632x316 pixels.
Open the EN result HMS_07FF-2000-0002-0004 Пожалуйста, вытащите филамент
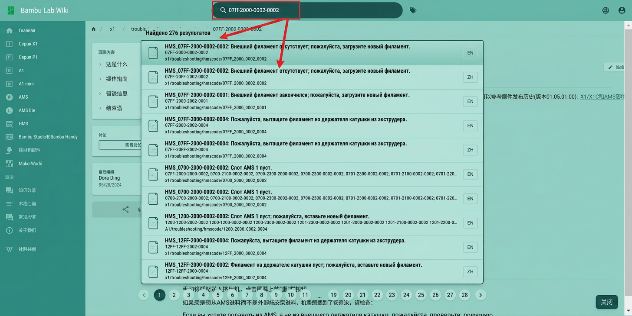(x=312, y=126)
